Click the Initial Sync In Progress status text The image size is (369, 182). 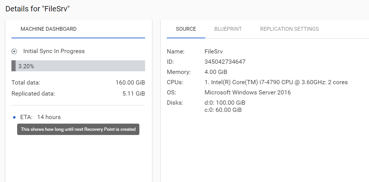pyautogui.click(x=54, y=51)
